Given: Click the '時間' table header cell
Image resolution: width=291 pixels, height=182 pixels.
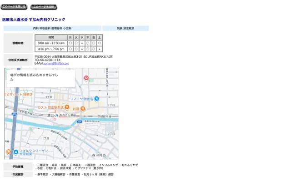Looking at the screenshot, I should 51,37.
